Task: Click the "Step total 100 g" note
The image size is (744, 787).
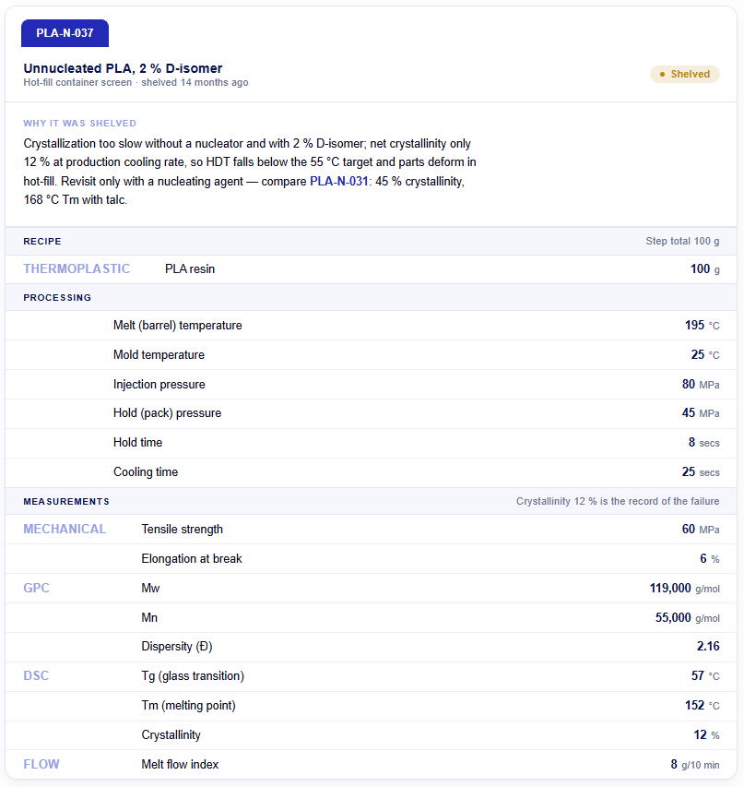Action: 682,241
